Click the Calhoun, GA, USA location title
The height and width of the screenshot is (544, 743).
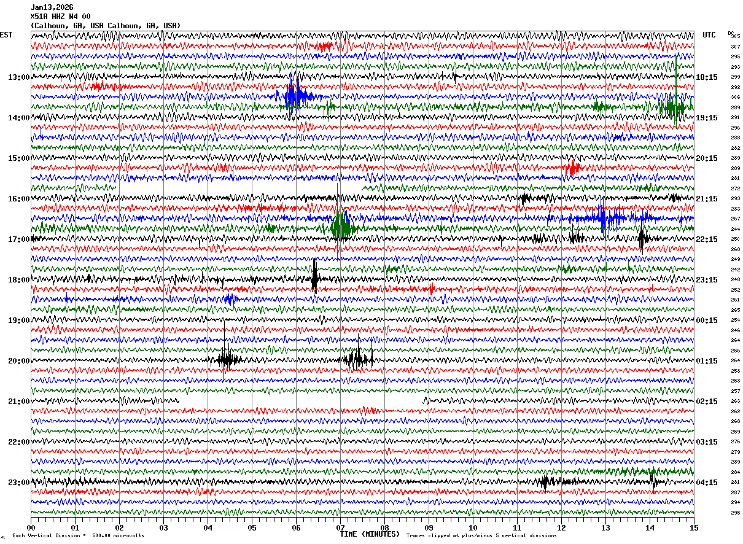pos(106,26)
